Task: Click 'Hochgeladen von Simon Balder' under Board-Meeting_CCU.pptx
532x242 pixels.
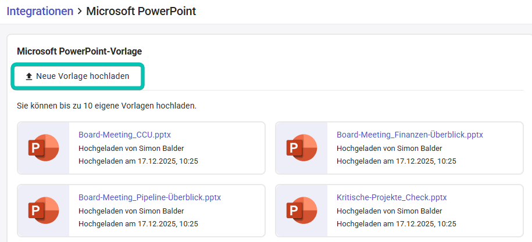Action: pyautogui.click(x=131, y=148)
